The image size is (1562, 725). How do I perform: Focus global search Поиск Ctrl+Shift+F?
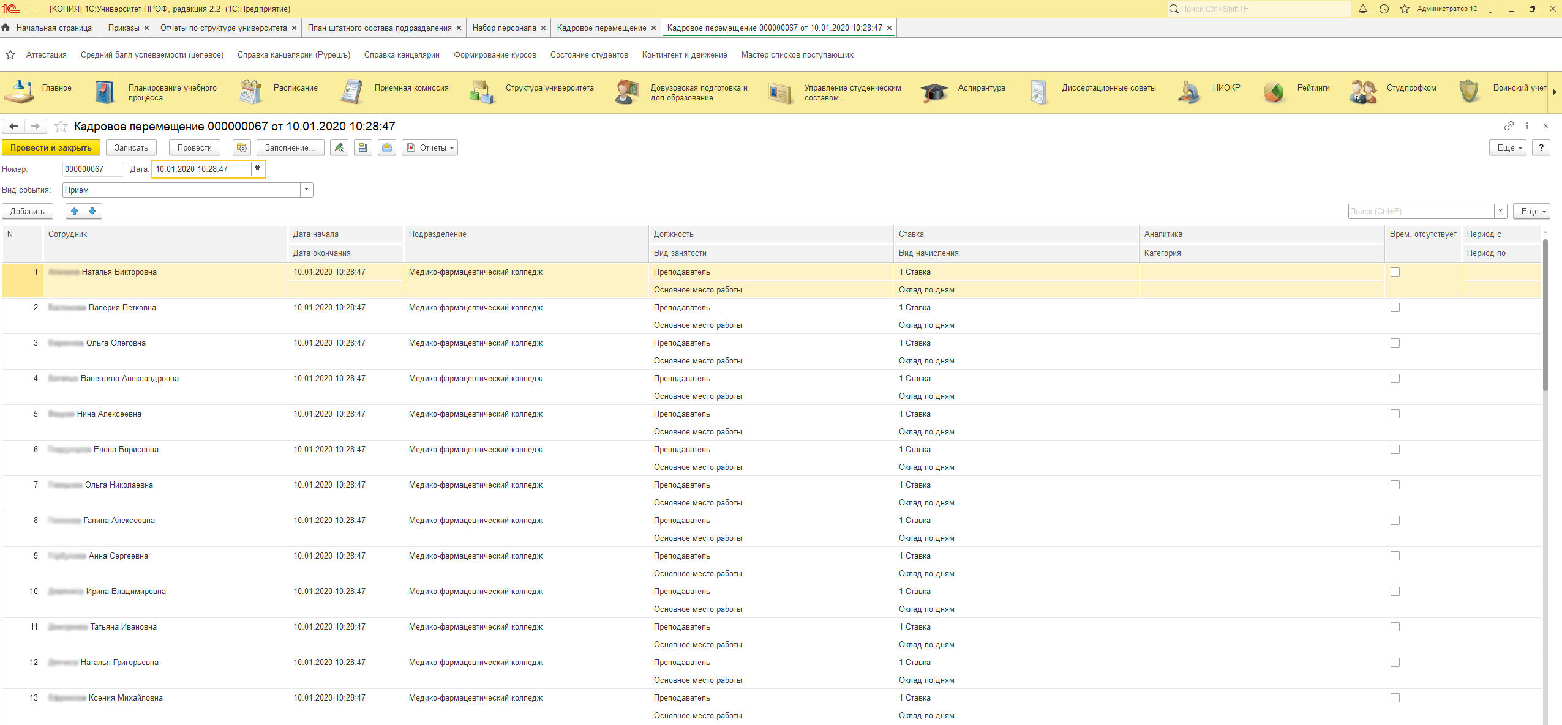click(x=1258, y=9)
